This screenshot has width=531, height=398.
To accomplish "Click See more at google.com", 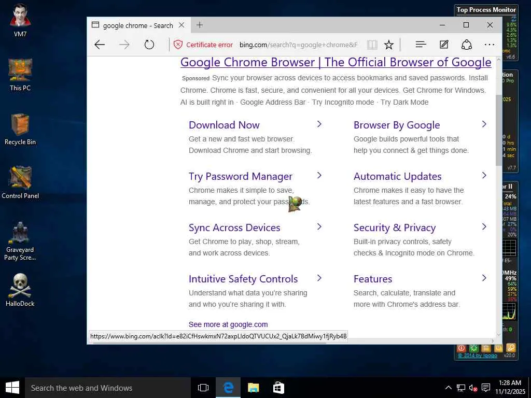I will coord(228,324).
